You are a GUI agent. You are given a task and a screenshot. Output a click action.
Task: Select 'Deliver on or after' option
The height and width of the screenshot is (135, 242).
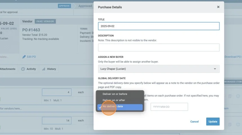click(x=114, y=100)
